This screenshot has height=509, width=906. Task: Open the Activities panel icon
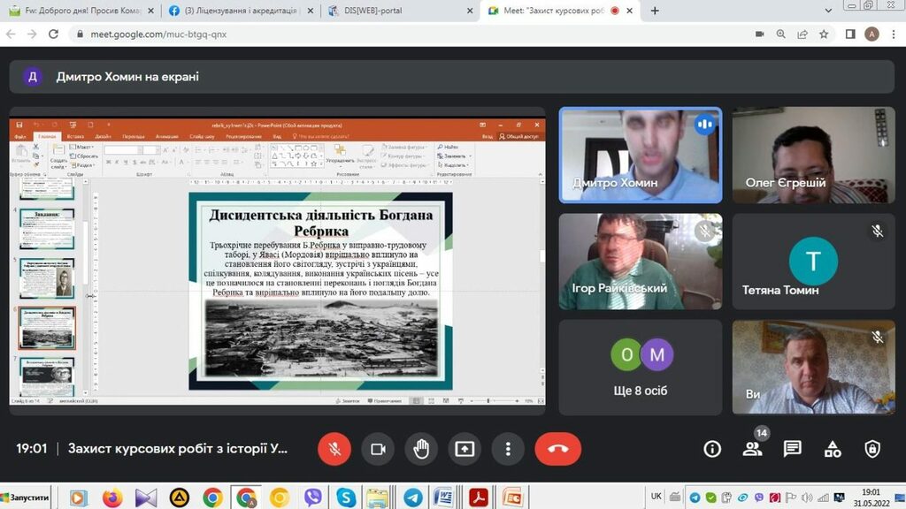[x=833, y=449]
